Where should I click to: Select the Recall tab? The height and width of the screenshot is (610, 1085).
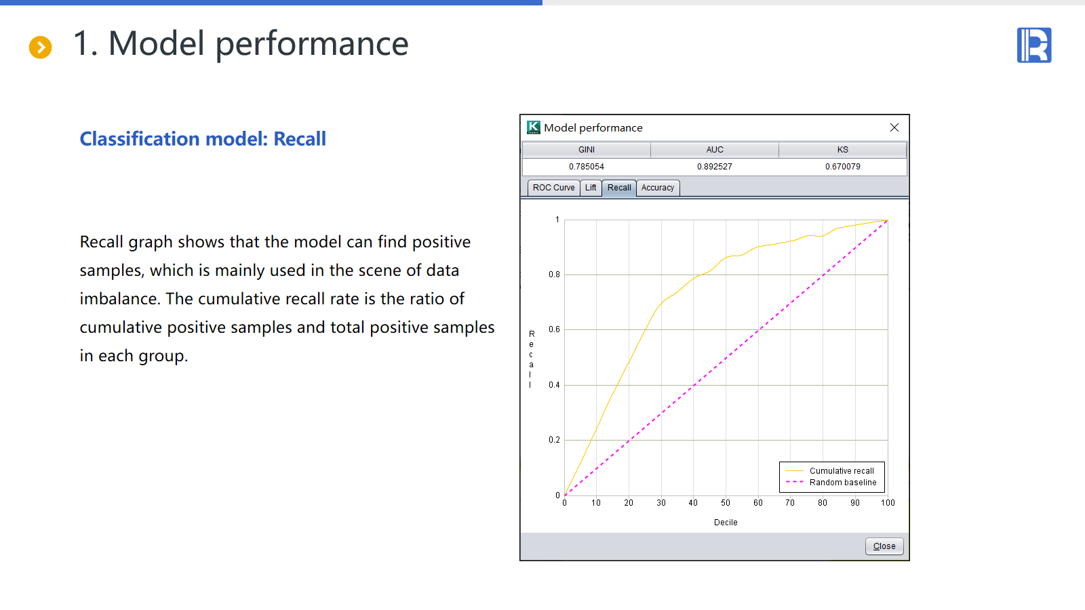[x=618, y=188]
